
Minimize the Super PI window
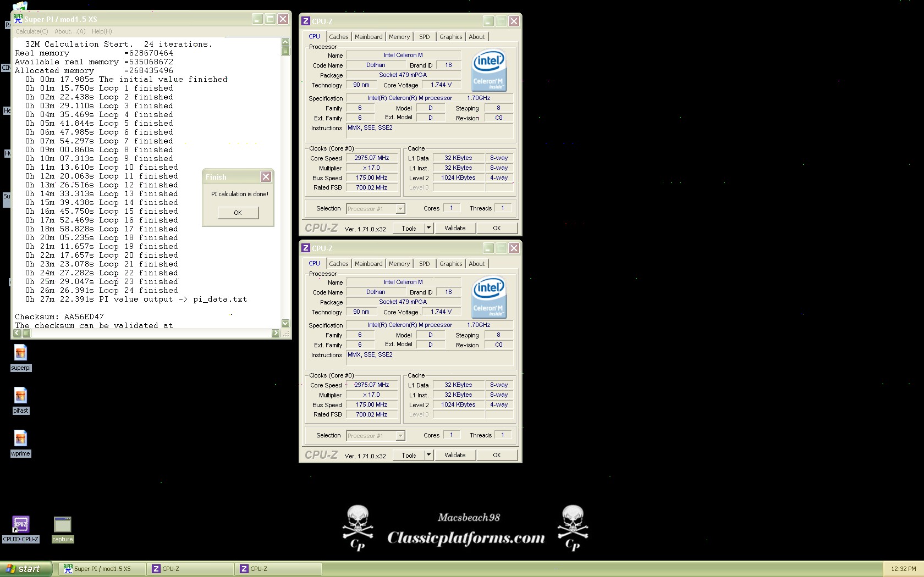257,19
